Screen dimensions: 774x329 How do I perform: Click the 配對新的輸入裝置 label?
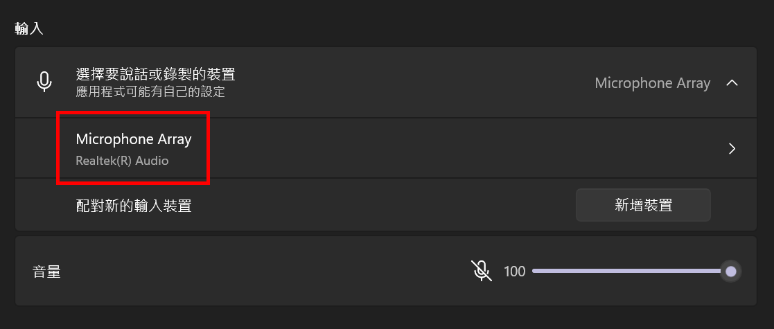[133, 205]
